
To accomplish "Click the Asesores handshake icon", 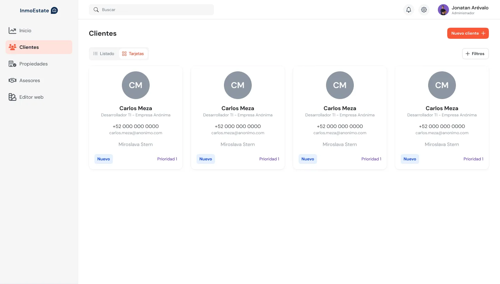I will (x=12, y=80).
